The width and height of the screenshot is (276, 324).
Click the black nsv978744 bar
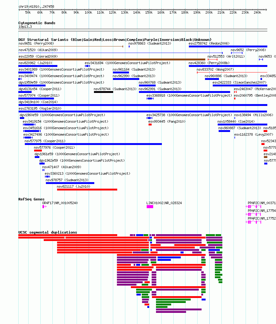[104, 92]
